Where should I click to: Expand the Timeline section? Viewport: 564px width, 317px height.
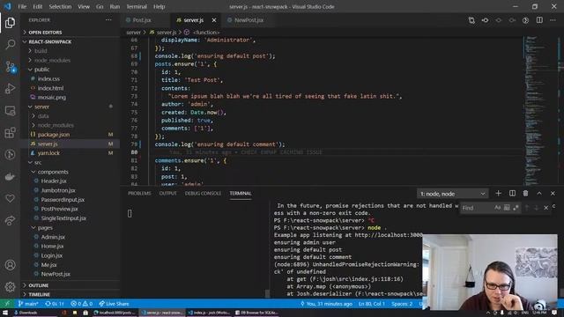70,294
